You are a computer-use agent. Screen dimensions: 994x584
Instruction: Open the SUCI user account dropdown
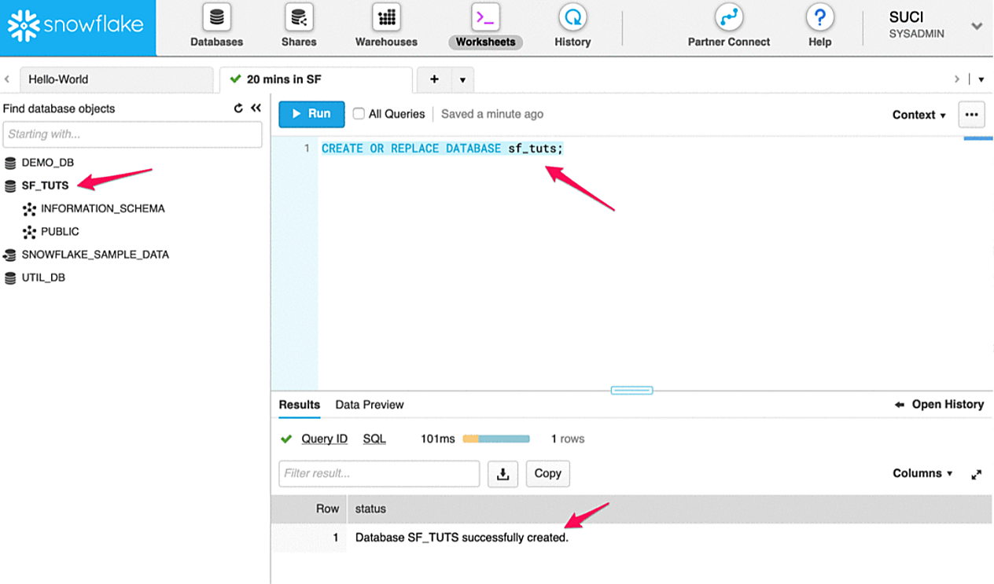pos(977,26)
